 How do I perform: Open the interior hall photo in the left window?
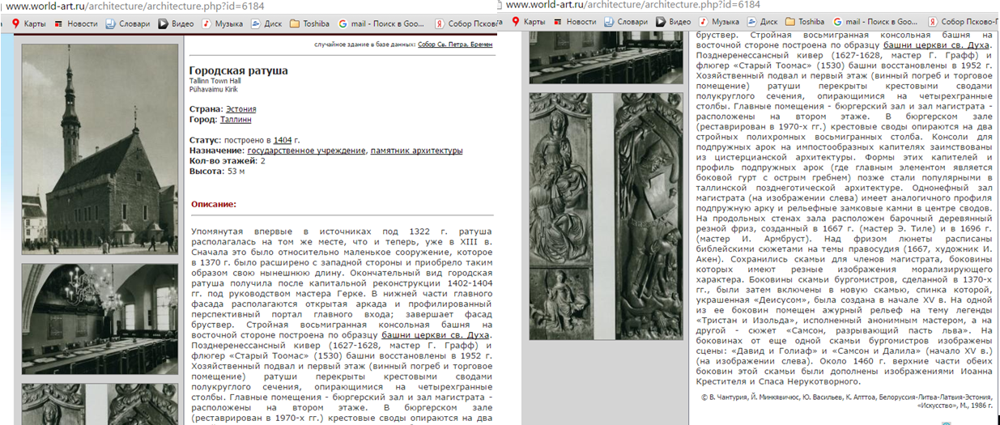100,318
